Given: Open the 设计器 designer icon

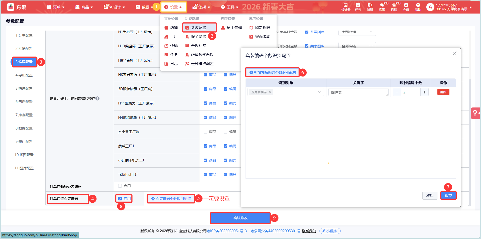Looking at the screenshot, I should 346,7.
